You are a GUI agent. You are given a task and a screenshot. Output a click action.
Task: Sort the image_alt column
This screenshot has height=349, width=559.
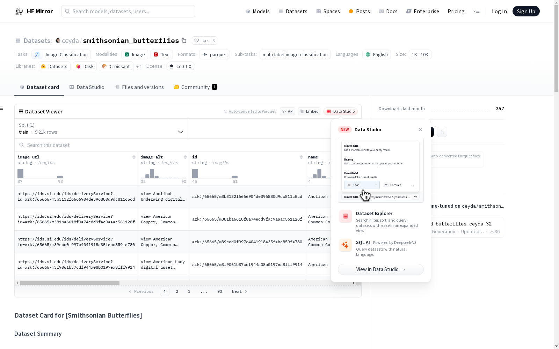185,157
